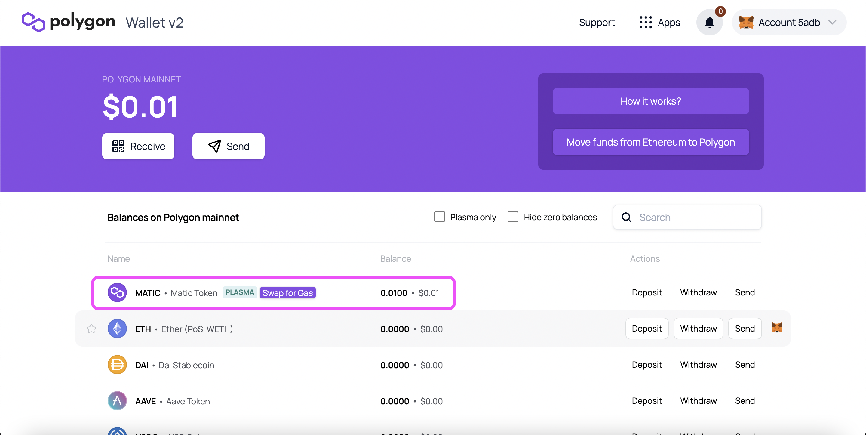866x435 pixels.
Task: Click Withdraw in the ETH row
Action: pyautogui.click(x=698, y=328)
